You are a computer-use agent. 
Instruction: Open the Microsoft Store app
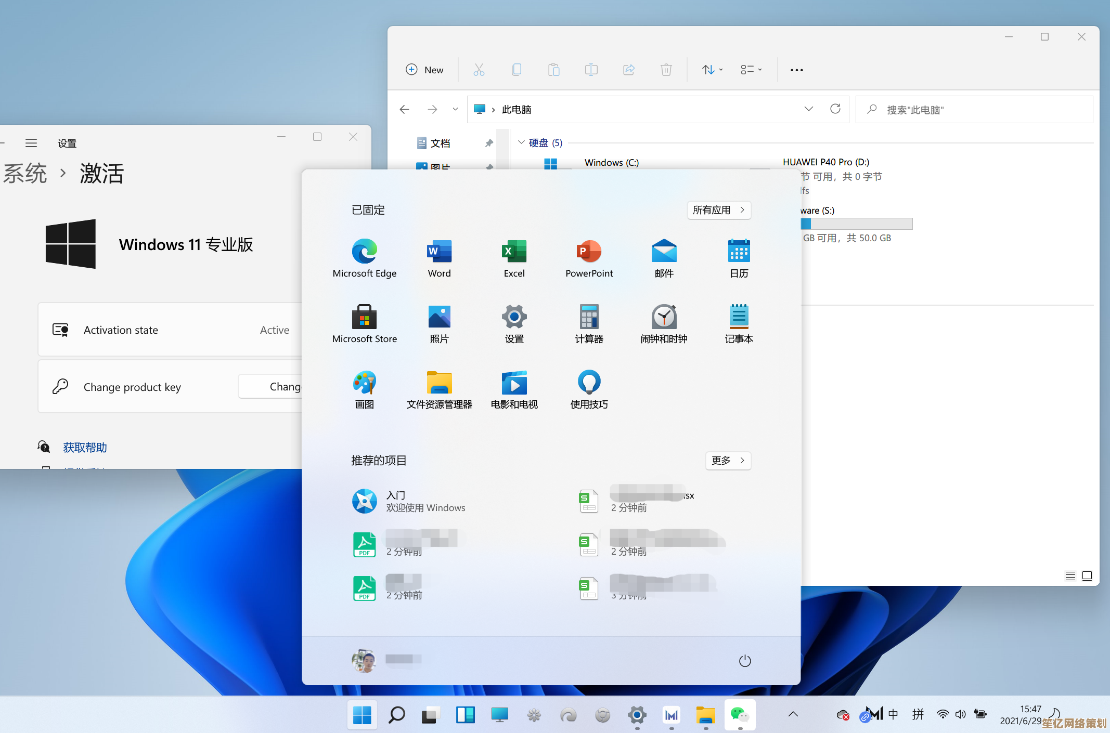click(x=364, y=323)
